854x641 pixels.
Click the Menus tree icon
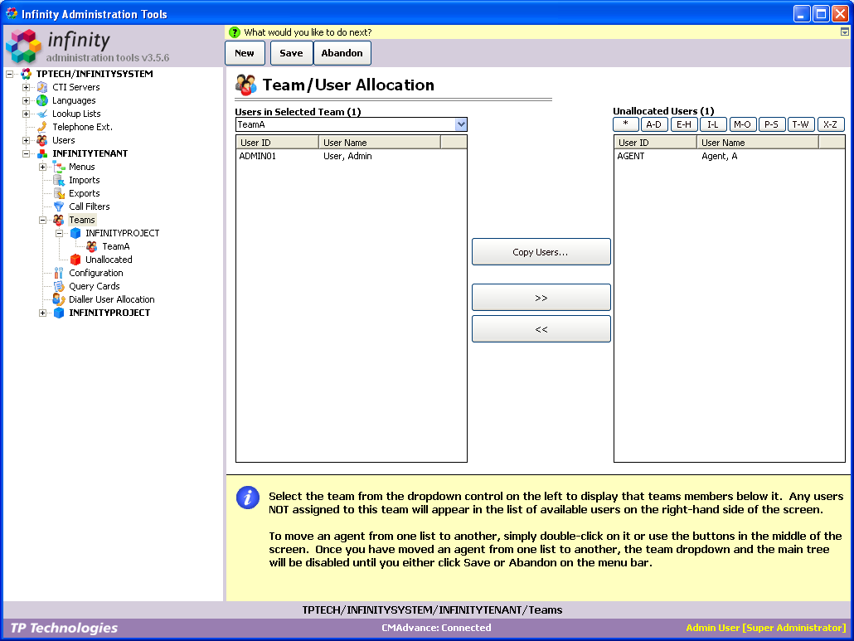[x=59, y=167]
